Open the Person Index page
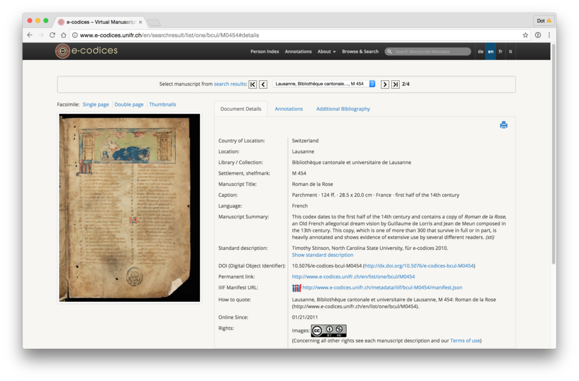Screen dimensions: 579x381 tap(265, 51)
